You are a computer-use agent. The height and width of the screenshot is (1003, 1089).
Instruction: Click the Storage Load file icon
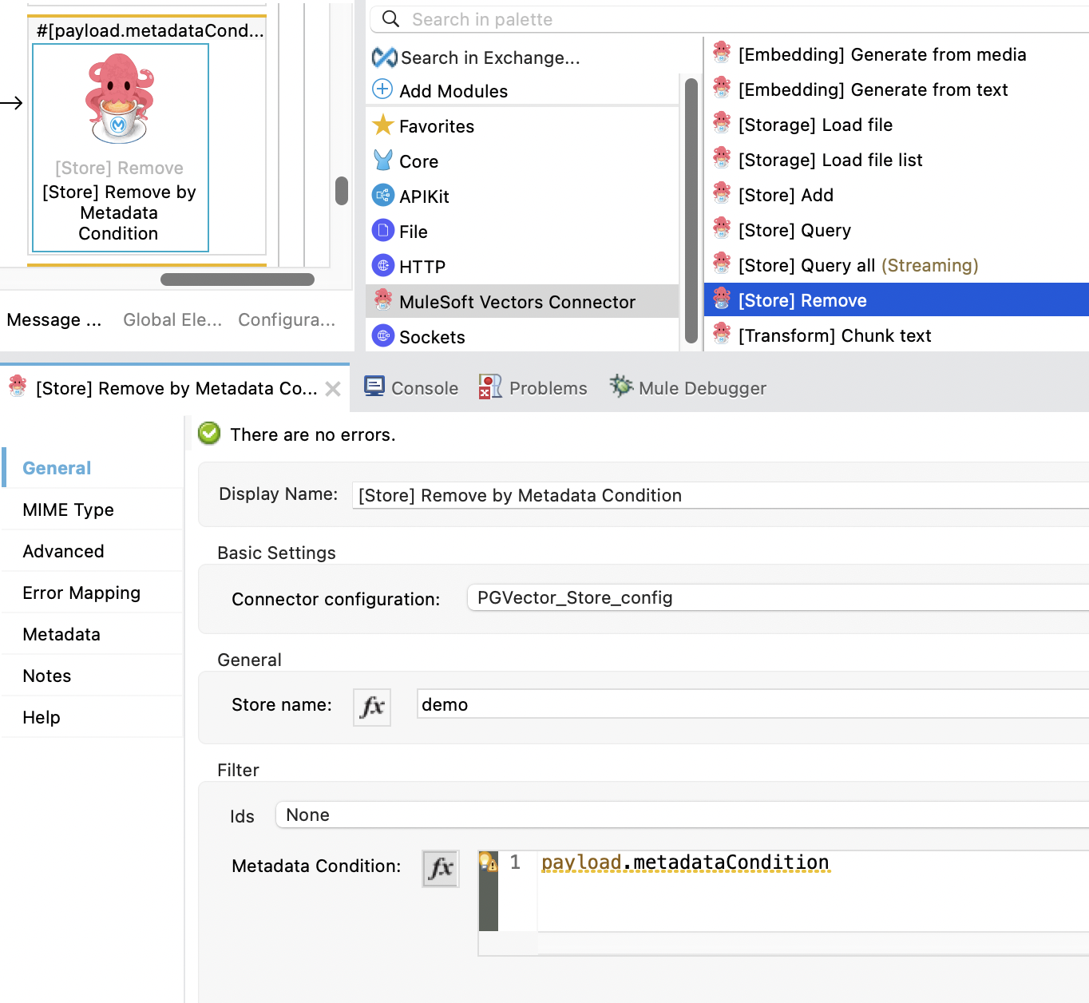click(x=722, y=123)
